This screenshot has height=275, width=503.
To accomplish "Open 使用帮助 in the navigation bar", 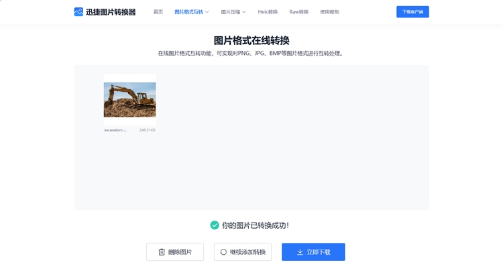I will (329, 12).
